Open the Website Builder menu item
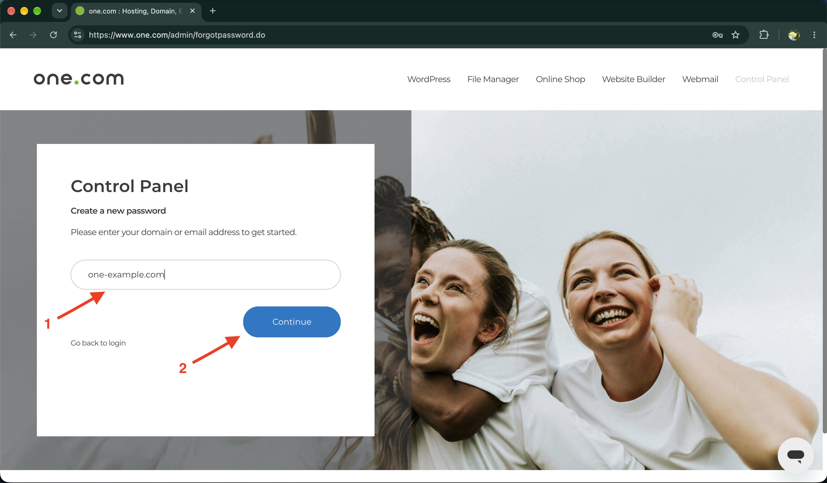The image size is (827, 483). click(x=633, y=79)
